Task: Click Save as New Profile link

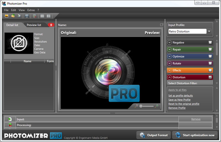Action: (179, 100)
